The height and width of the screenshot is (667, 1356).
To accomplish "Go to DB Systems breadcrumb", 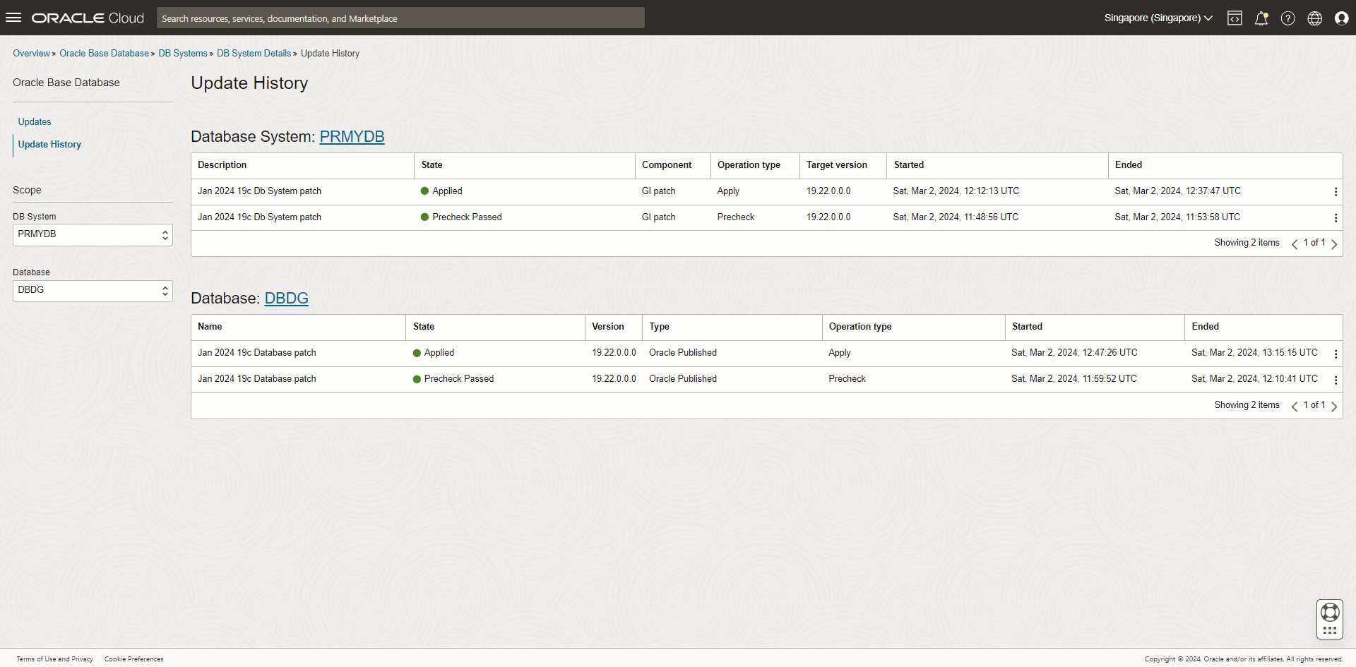I will [x=183, y=53].
